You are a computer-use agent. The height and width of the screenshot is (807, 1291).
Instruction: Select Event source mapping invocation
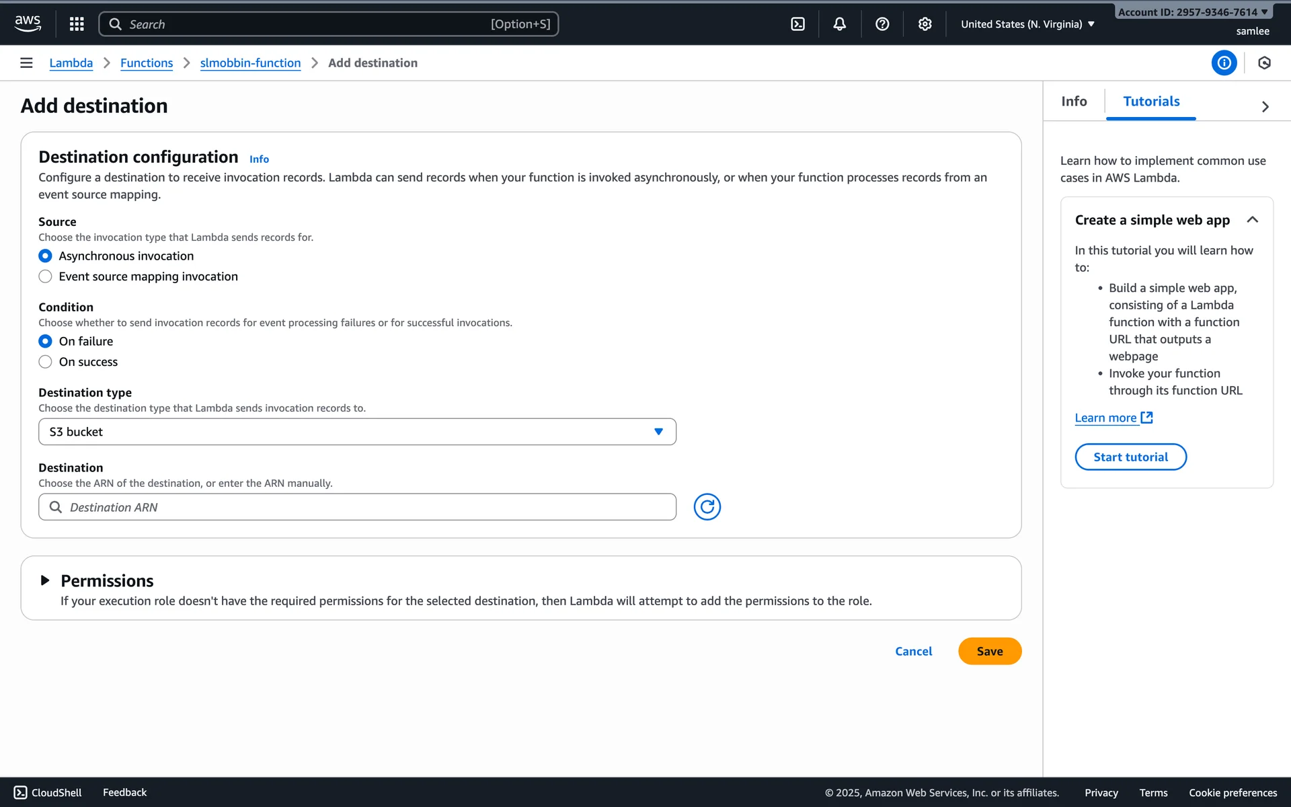click(x=45, y=276)
